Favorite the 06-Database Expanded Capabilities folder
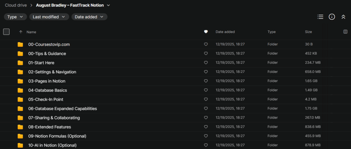This screenshot has width=351, height=149. [x=206, y=109]
